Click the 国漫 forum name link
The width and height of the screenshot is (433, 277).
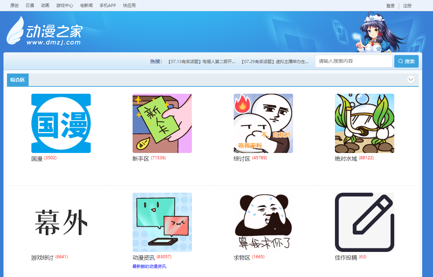point(37,159)
